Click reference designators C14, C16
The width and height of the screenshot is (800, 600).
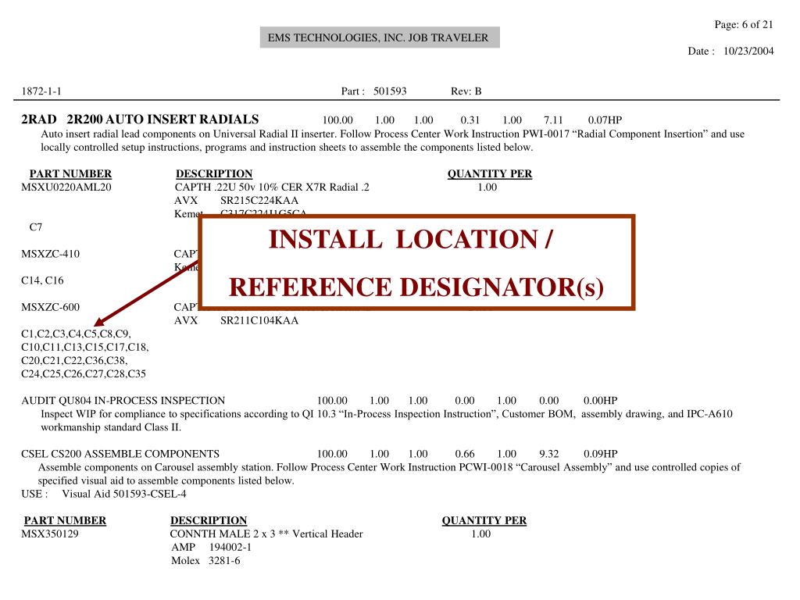(x=42, y=280)
